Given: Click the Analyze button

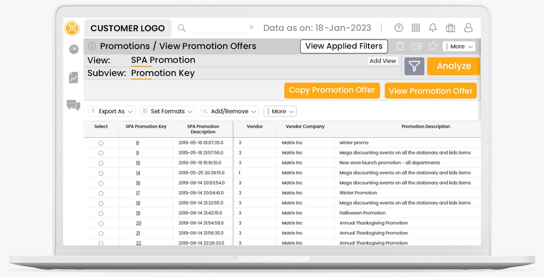Looking at the screenshot, I should 454,66.
